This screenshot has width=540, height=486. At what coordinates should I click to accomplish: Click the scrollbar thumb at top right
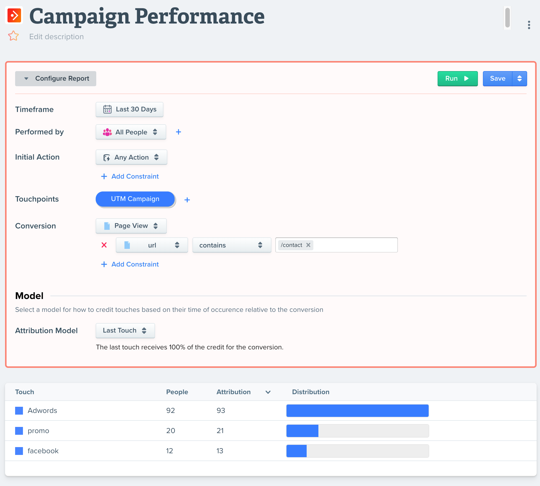(508, 18)
